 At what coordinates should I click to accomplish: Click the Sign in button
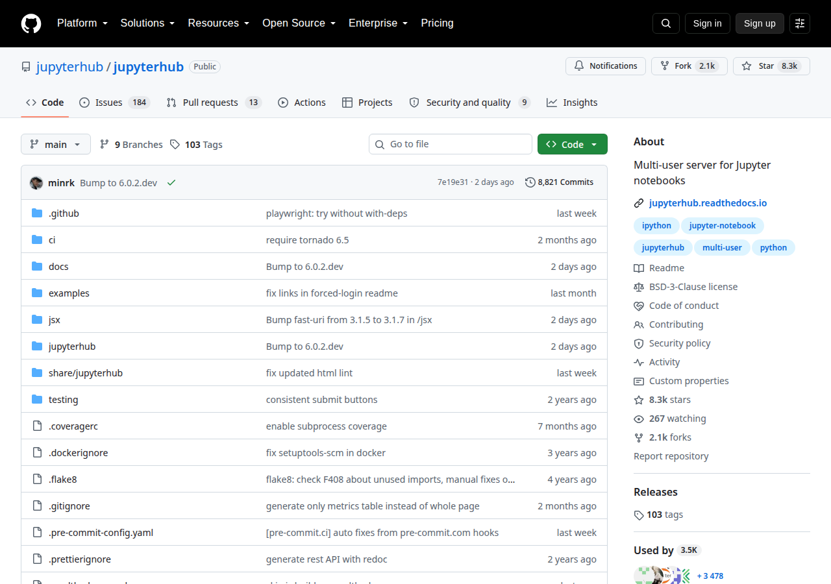[708, 23]
